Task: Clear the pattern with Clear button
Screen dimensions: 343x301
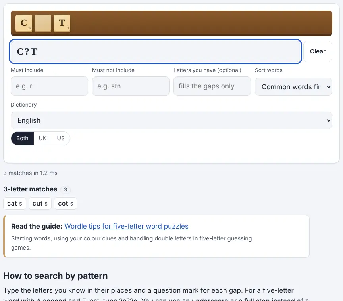Action: [318, 51]
